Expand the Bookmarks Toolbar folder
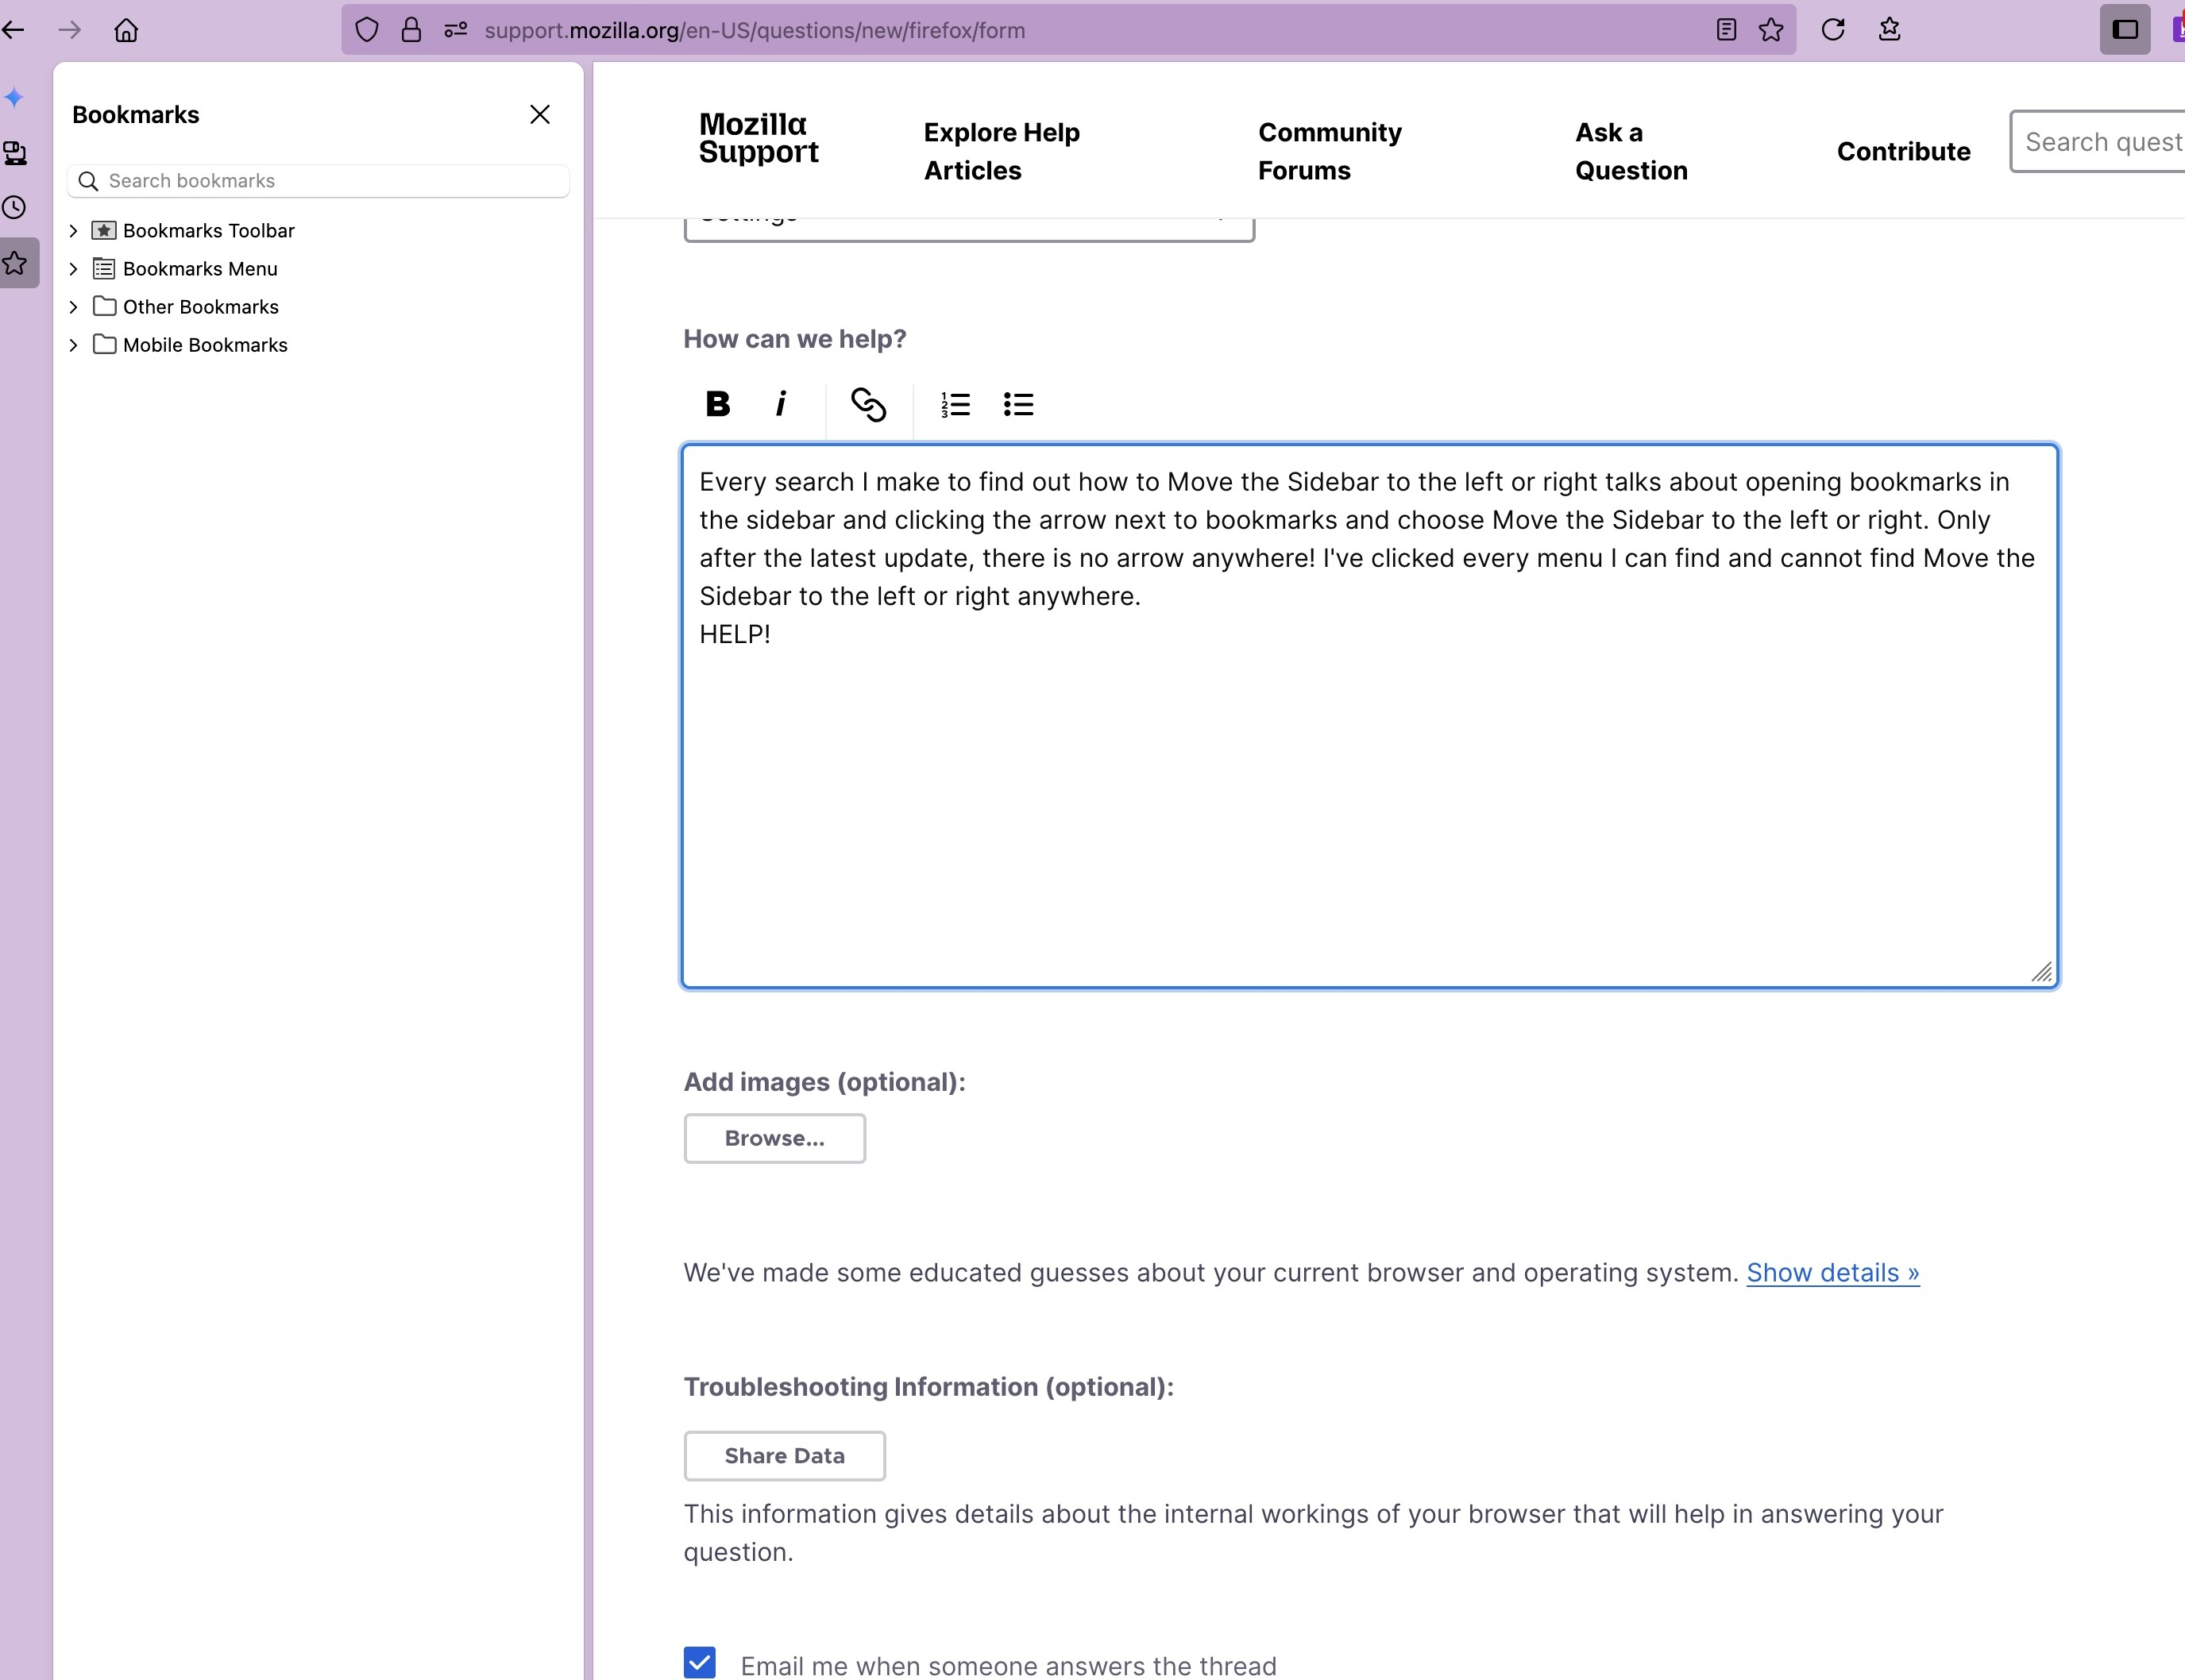Viewport: 2185px width, 1680px height. pyautogui.click(x=73, y=231)
